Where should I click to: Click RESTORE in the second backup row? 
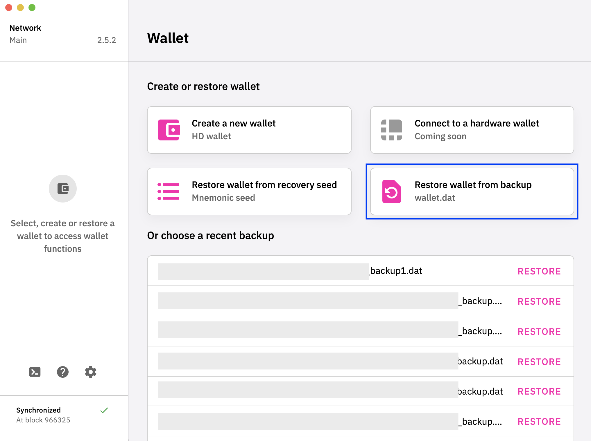(x=539, y=301)
